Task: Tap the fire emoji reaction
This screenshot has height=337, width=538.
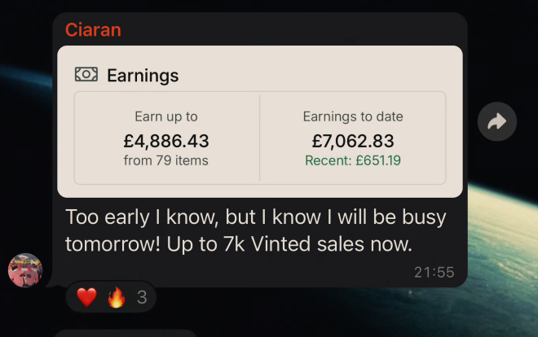Action: coord(117,297)
